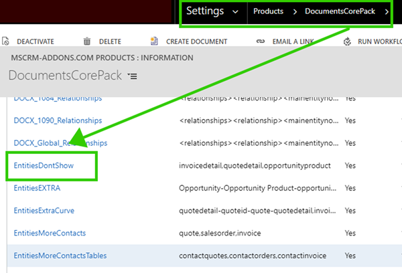Open the EntitiesEXTRA setting record

pyautogui.click(x=37, y=188)
